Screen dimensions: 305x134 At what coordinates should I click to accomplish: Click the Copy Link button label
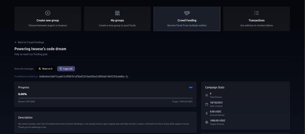(68, 69)
